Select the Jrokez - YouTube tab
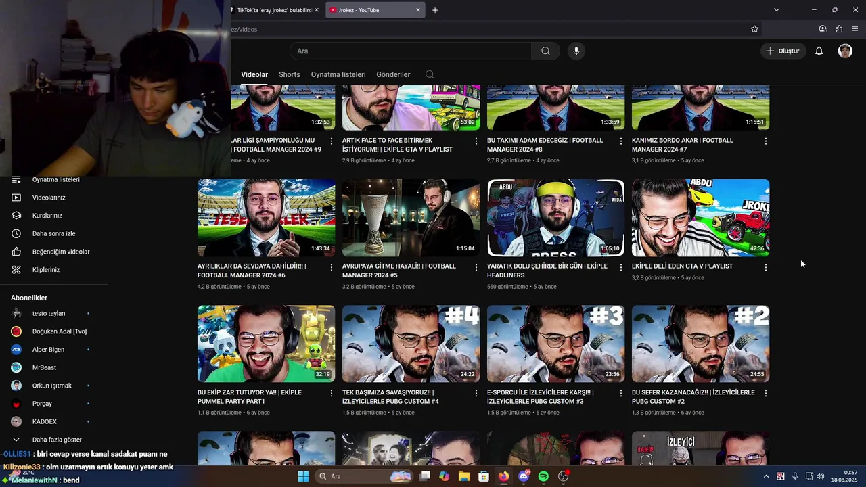 (x=375, y=10)
